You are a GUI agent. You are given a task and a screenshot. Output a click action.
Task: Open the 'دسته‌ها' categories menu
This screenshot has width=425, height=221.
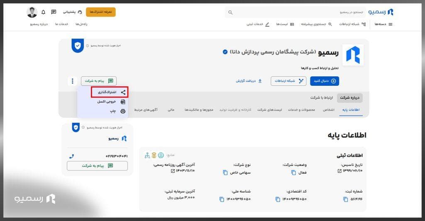(383, 24)
